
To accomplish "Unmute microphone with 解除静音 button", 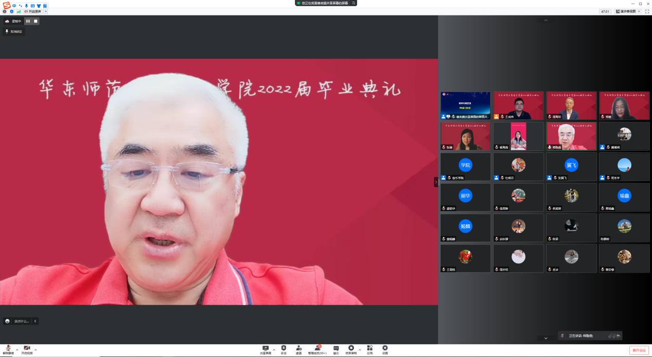I will pyautogui.click(x=8, y=349).
